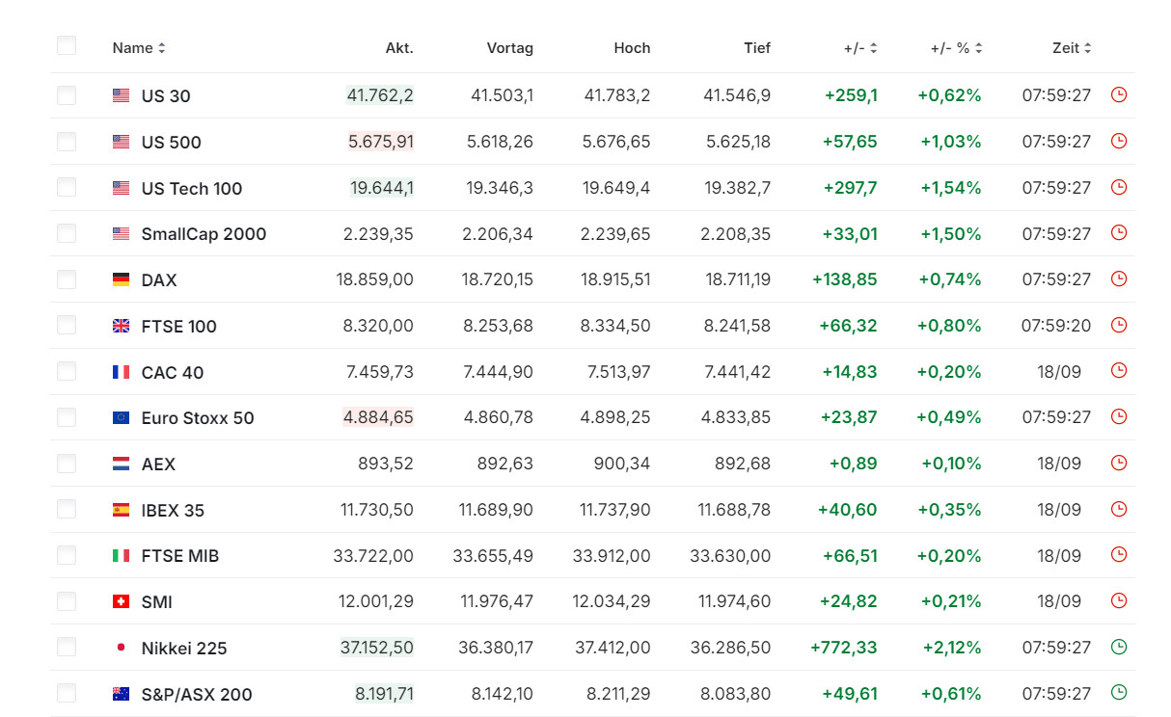Click the highlighted Nikkei 225 current price
This screenshot has width=1171, height=717.
tap(376, 648)
